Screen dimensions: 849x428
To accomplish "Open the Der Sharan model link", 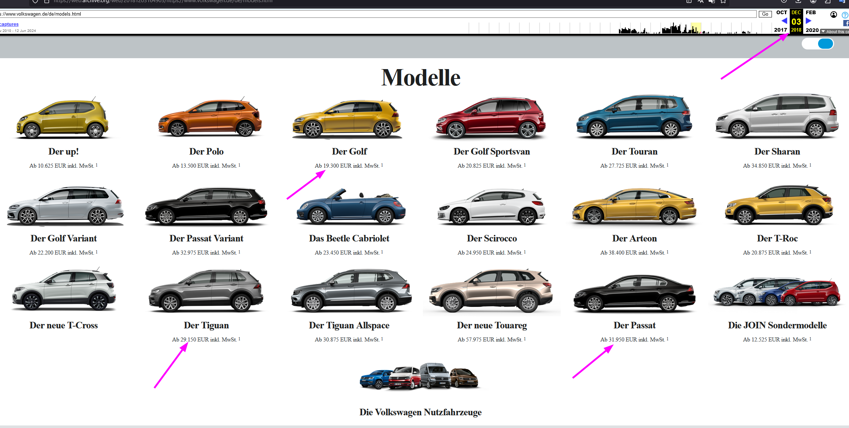I will 777,152.
